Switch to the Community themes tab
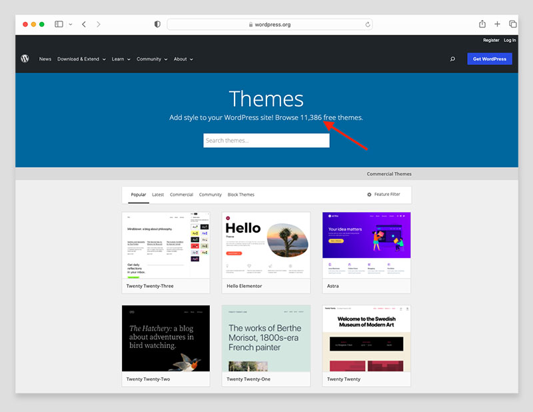533x412 pixels. pyautogui.click(x=210, y=195)
